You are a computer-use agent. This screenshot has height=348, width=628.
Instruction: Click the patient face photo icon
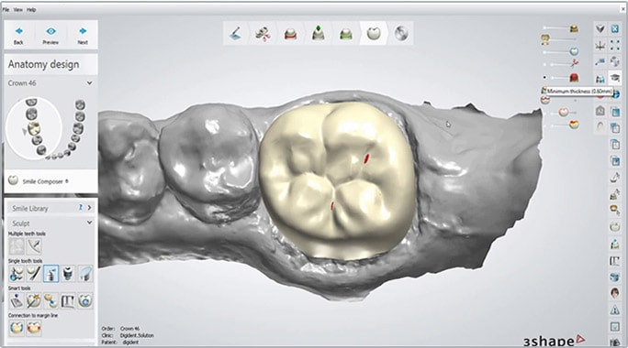point(615,293)
